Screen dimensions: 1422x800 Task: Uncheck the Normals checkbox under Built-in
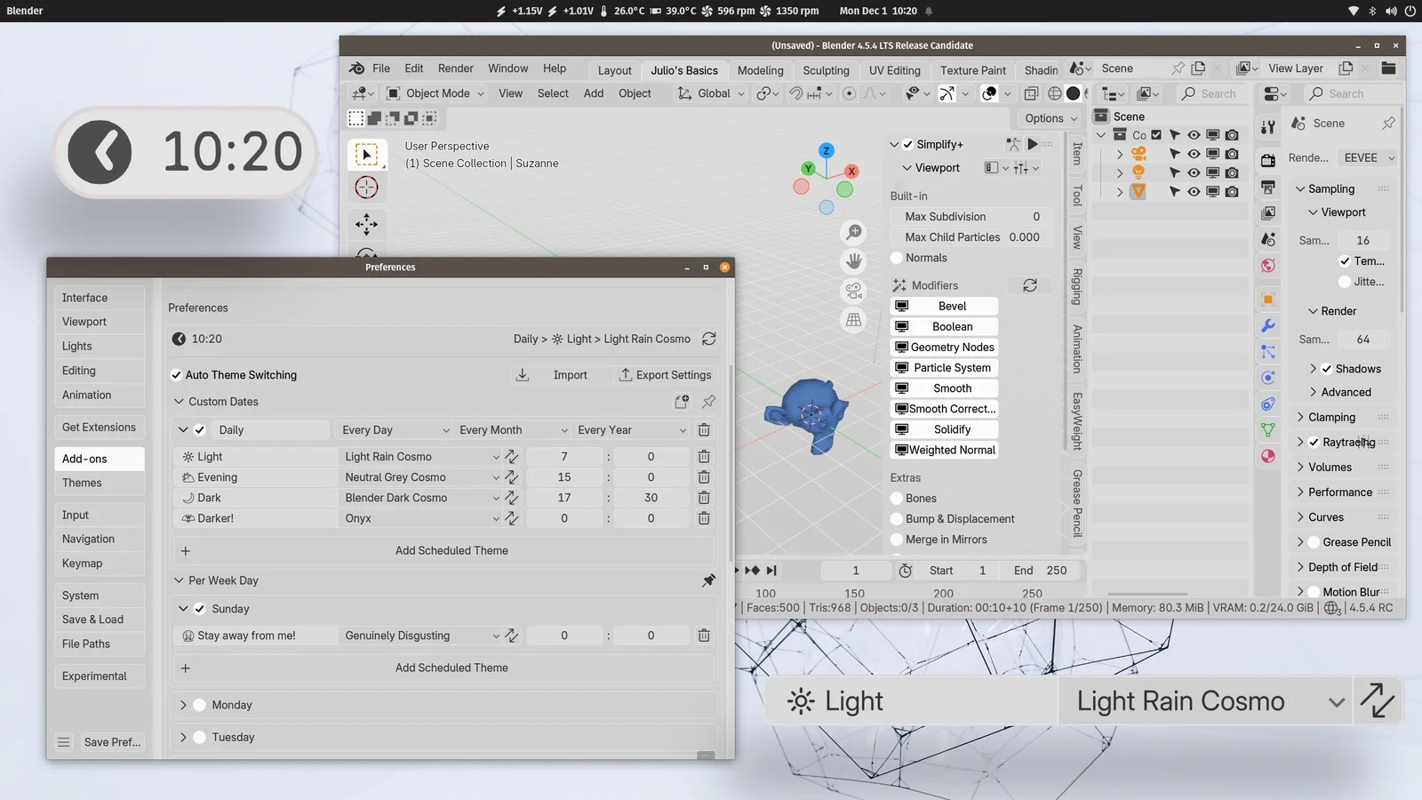point(896,258)
